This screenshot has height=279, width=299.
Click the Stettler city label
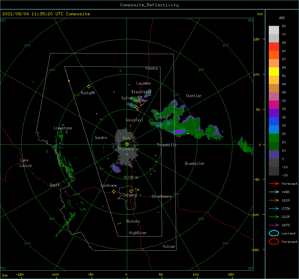tap(194, 96)
